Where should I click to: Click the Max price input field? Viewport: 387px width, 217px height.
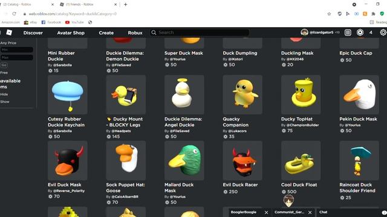coord(17,57)
